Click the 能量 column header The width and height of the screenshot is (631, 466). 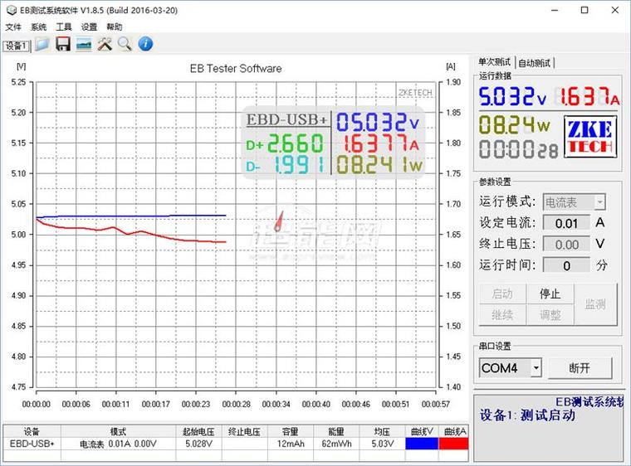coord(336,431)
